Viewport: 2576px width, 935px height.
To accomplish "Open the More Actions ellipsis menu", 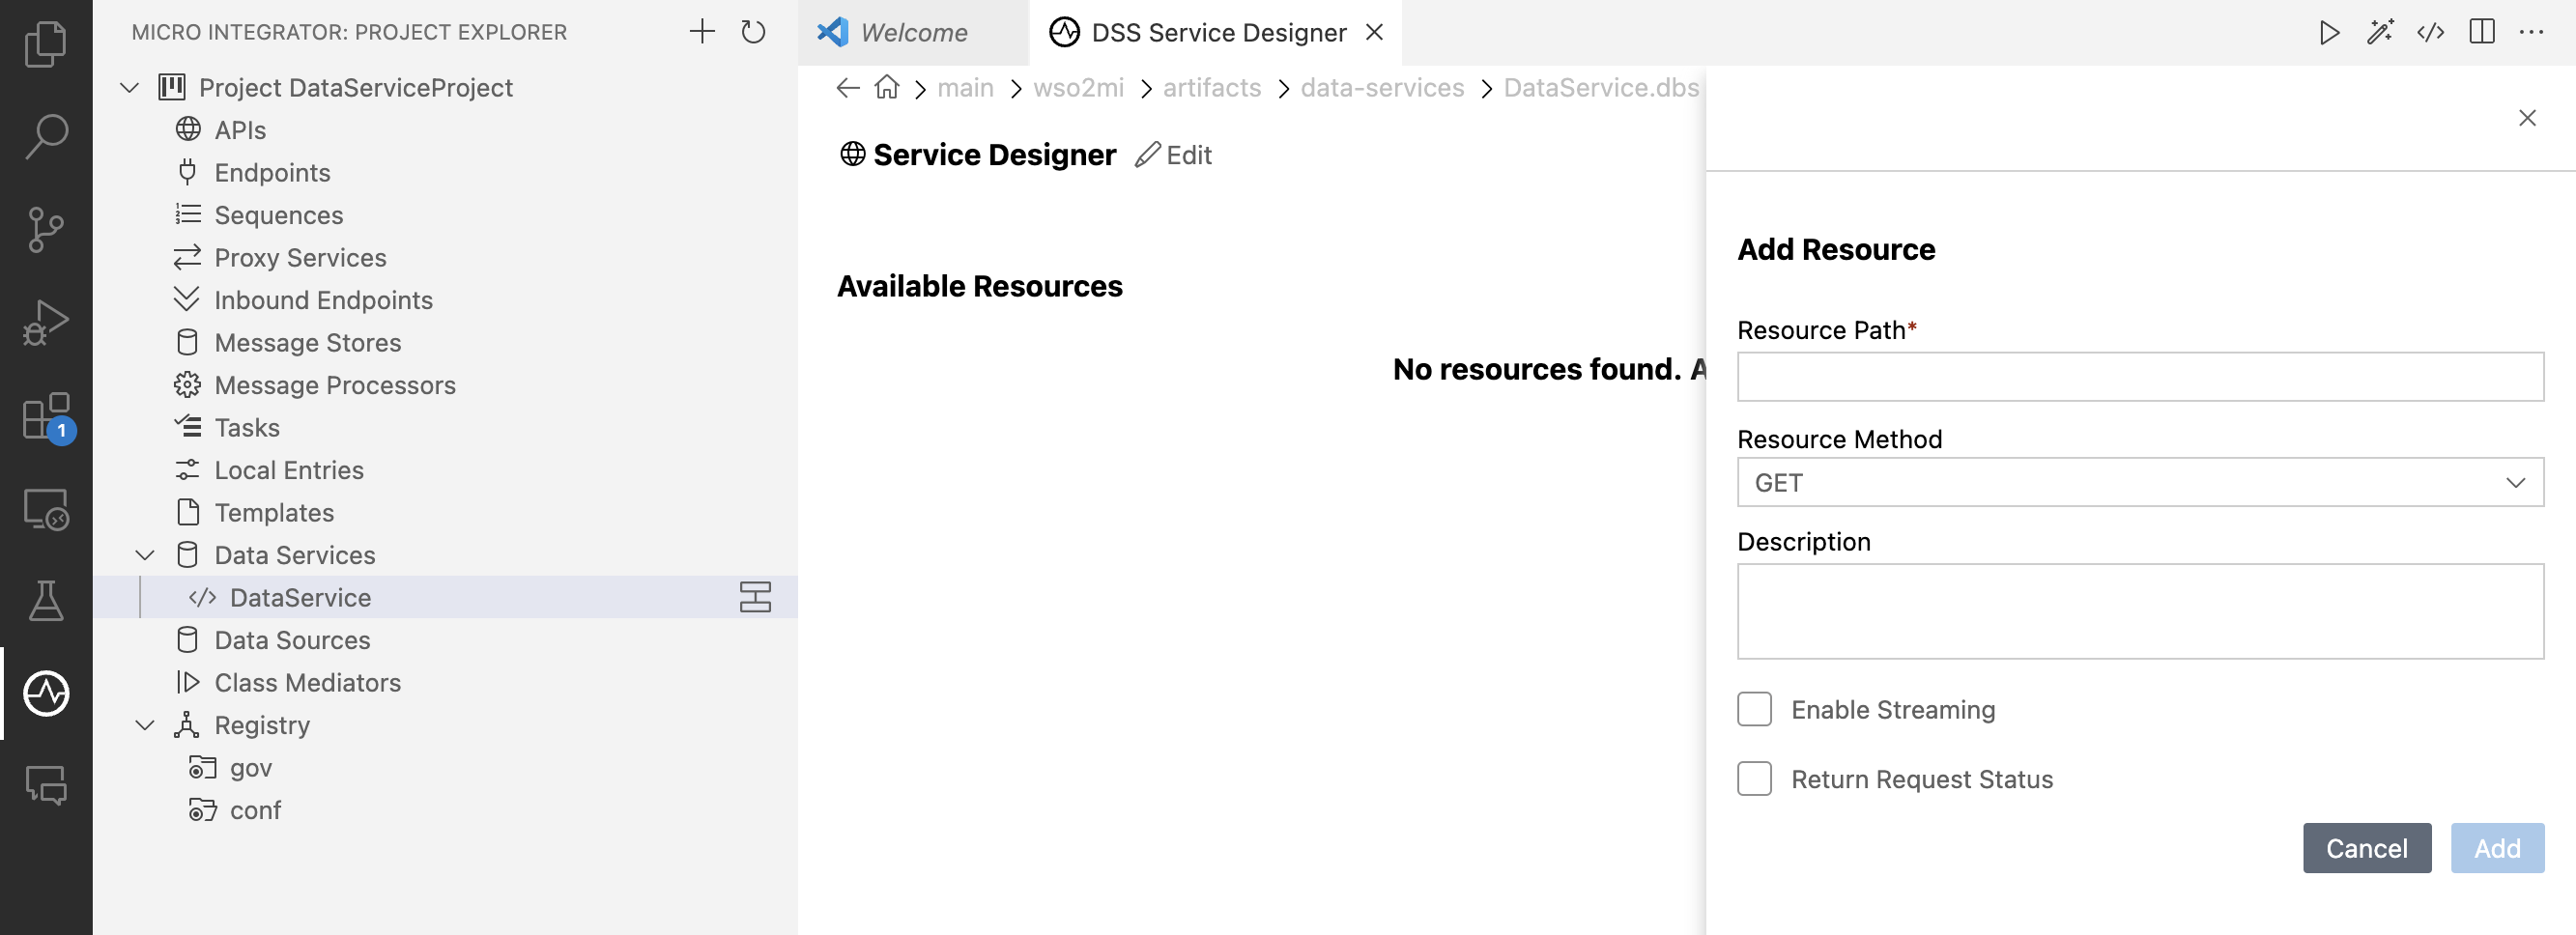I will tap(2533, 32).
